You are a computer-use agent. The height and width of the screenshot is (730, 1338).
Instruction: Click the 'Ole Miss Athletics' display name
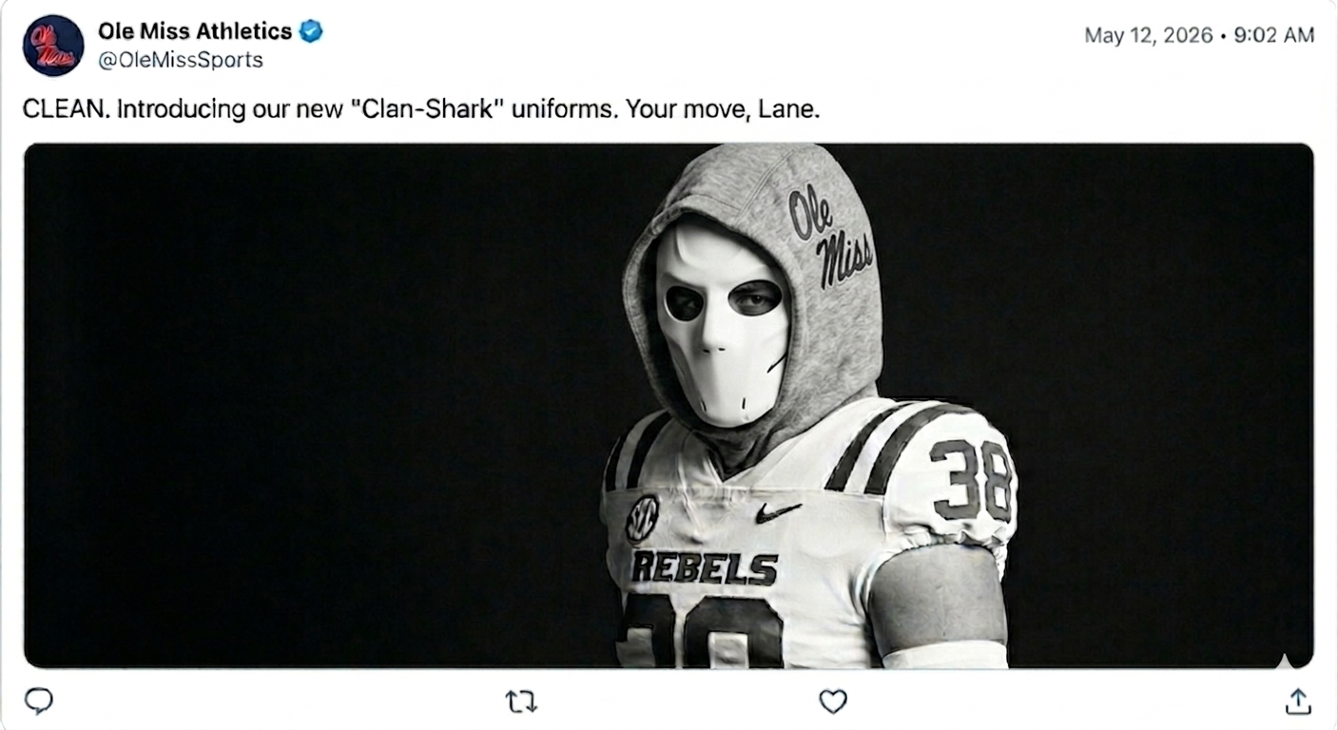[195, 31]
